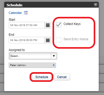Open the calendar icon beside the Calendar link

coord(26,13)
